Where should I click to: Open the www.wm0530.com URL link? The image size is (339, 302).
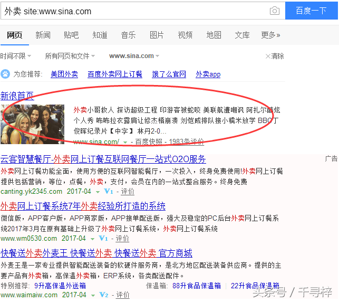[29, 238]
